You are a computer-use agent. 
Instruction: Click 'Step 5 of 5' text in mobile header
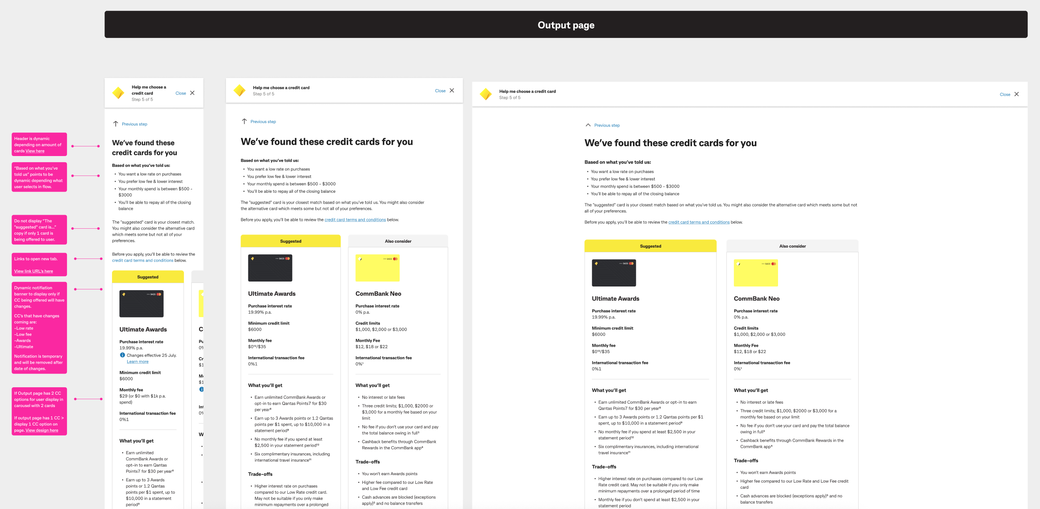coord(142,99)
